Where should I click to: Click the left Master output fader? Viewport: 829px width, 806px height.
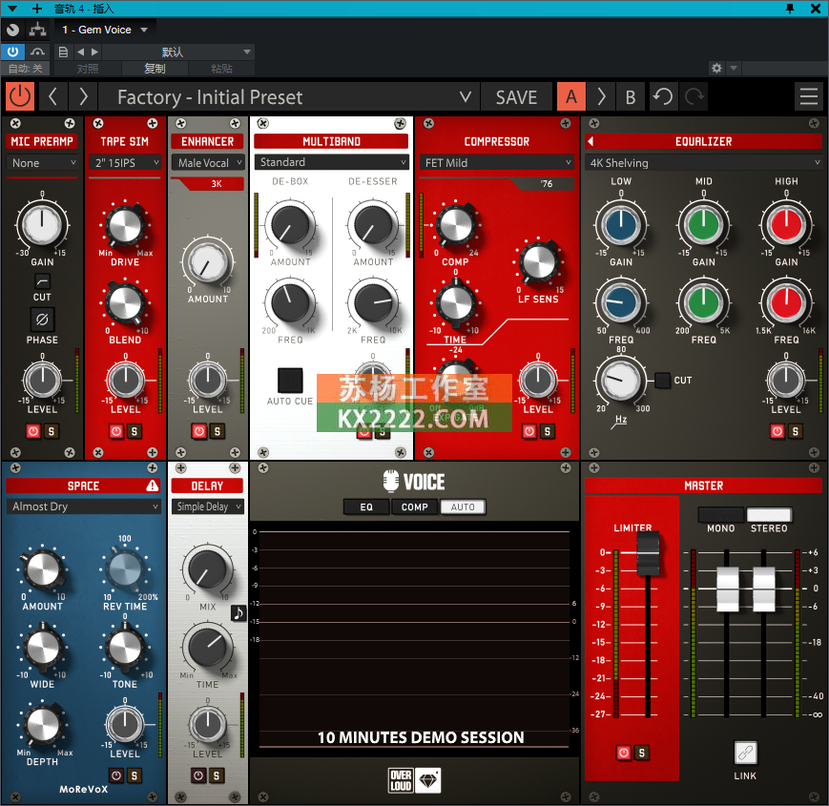pyautogui.click(x=728, y=589)
